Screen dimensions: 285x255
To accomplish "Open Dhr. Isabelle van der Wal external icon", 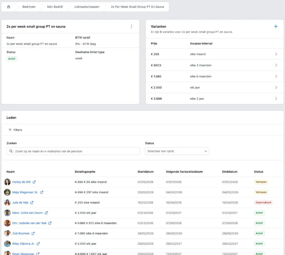I will pos(50,223).
